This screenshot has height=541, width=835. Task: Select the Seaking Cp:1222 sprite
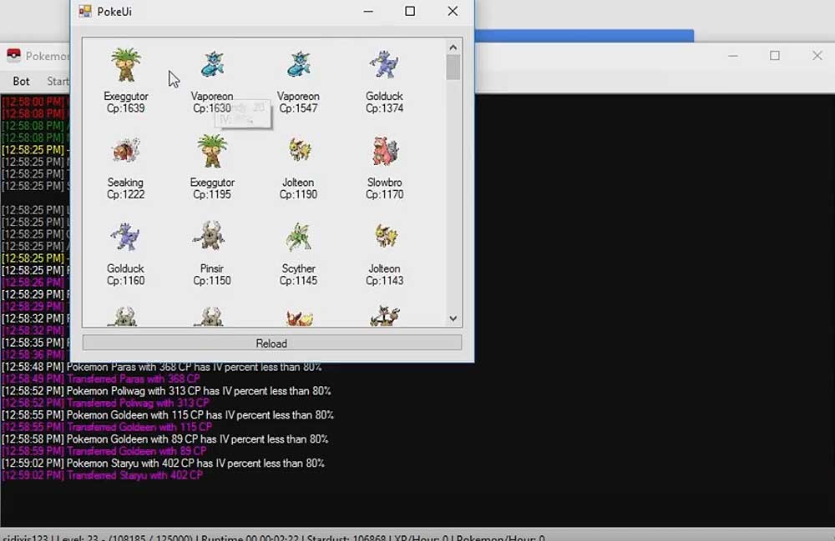126,151
